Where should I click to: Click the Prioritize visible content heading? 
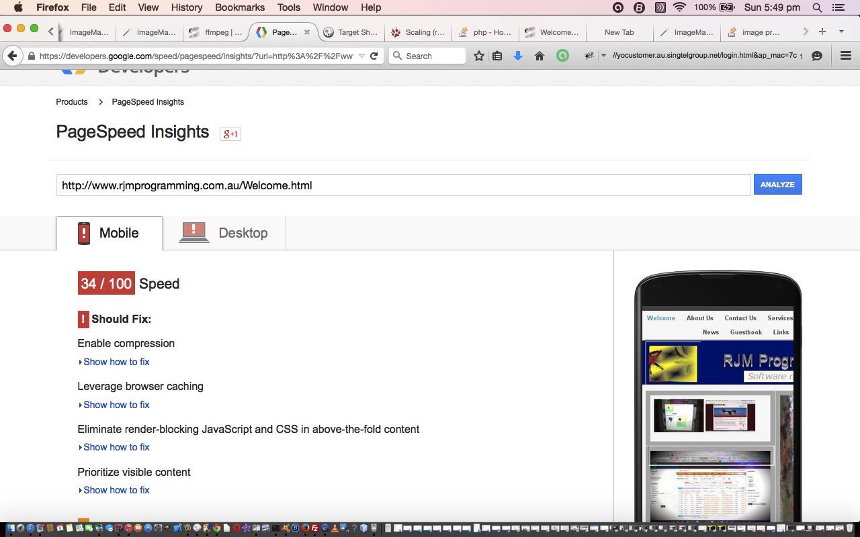134,473
